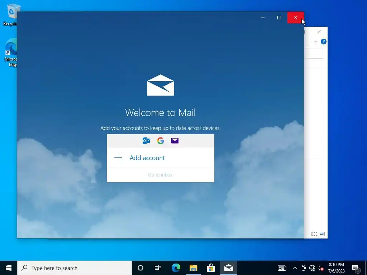The width and height of the screenshot is (367, 275).
Task: Open File Explorer from the taskbar
Action: point(193,268)
